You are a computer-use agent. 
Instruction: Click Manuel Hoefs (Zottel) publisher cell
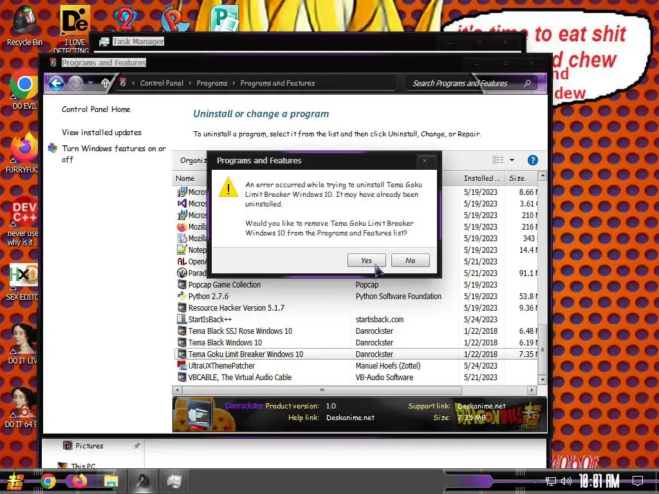(388, 365)
